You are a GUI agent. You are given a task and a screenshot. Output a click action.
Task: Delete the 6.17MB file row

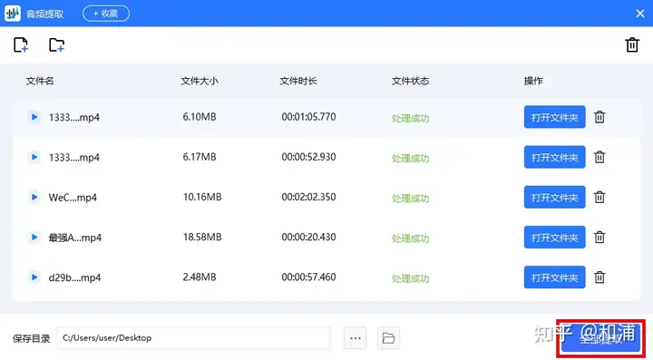[x=599, y=157]
